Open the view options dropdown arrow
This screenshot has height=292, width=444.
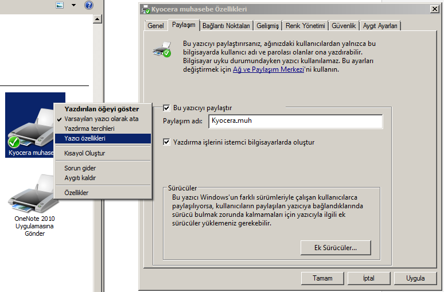pos(73,5)
